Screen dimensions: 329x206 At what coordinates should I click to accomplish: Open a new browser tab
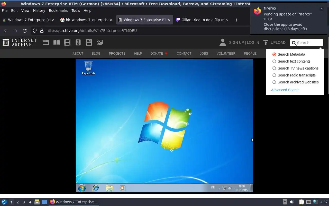(x=236, y=20)
